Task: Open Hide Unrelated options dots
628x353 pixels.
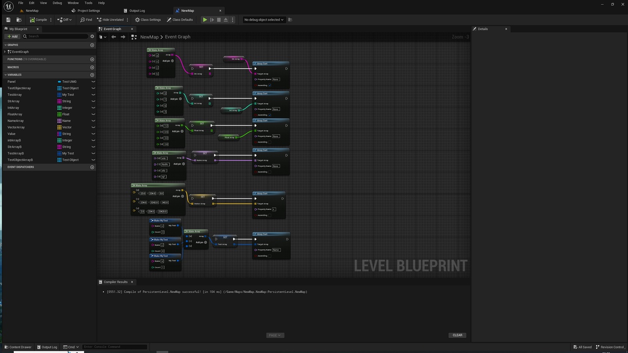Action: tap(128, 20)
